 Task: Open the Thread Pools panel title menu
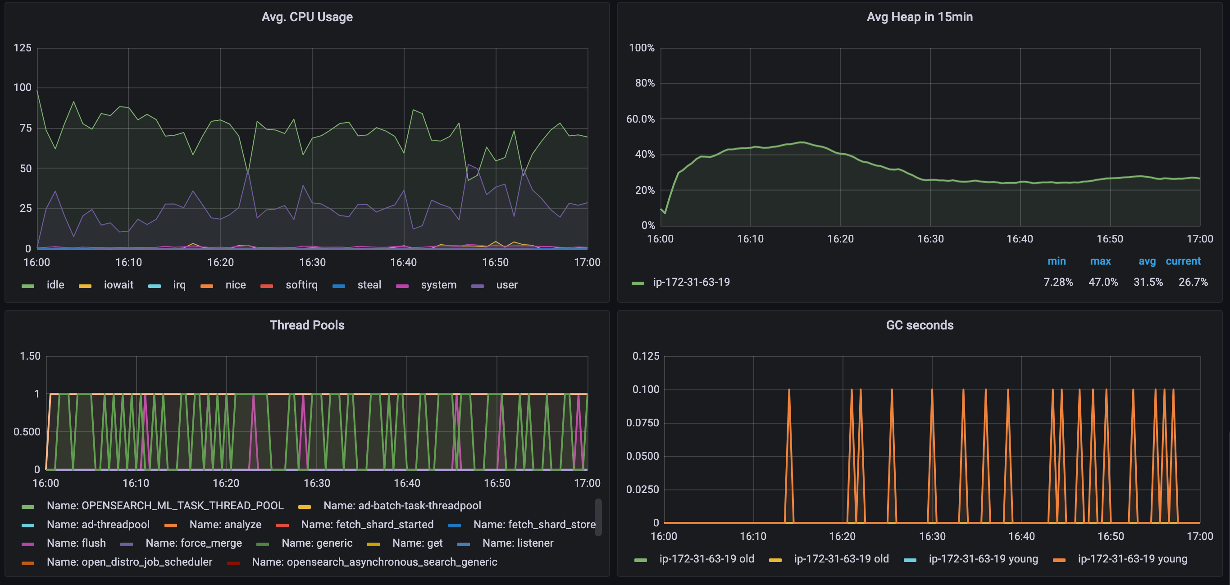pyautogui.click(x=307, y=325)
